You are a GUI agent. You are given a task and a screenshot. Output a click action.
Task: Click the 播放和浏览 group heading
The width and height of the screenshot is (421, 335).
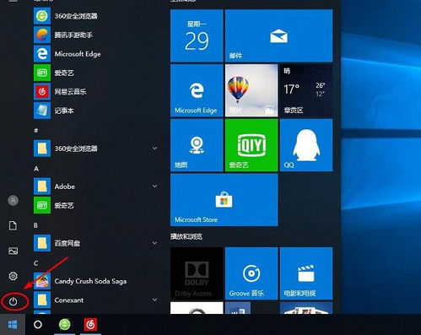[186, 237]
